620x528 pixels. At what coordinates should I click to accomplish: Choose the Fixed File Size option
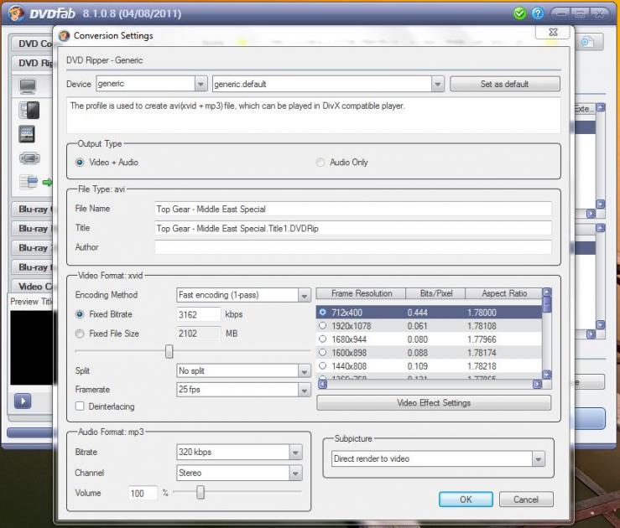click(80, 334)
